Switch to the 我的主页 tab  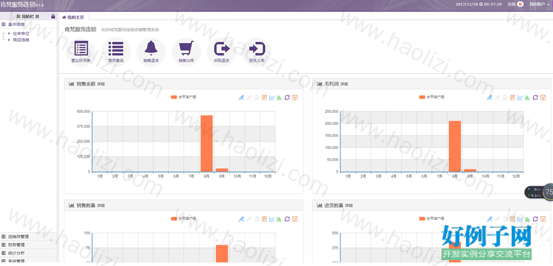click(x=73, y=17)
